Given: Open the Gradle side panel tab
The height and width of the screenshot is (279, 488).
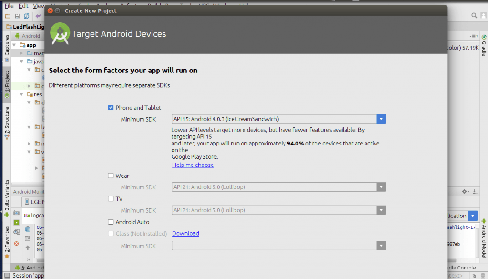Looking at the screenshot, I should pos(484,45).
